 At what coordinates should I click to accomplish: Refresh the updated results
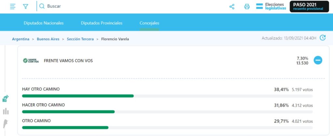(322, 38)
